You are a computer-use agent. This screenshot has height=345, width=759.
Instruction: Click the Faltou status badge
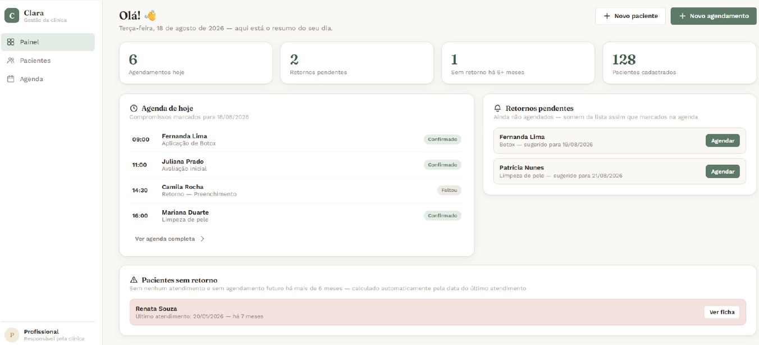[449, 190]
